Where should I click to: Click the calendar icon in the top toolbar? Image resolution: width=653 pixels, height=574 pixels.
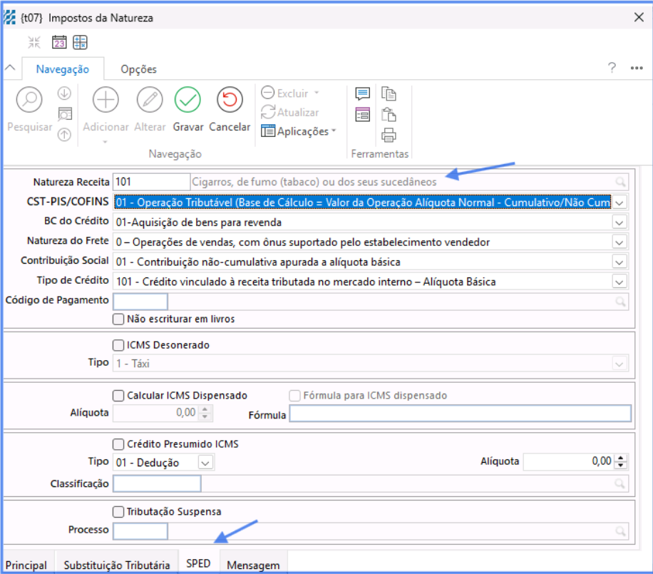[x=59, y=42]
